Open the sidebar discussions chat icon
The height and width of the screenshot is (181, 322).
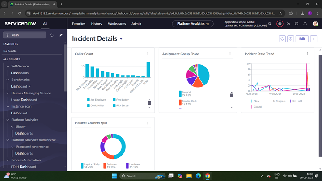(x=288, y=24)
